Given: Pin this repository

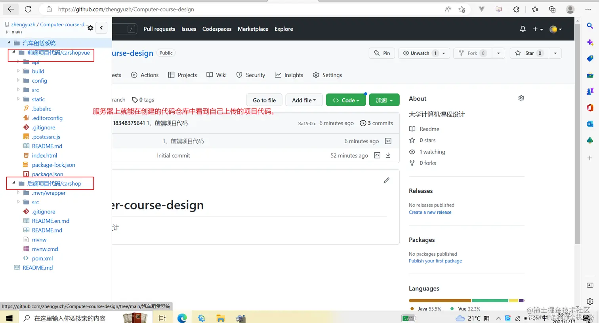Looking at the screenshot, I should pyautogui.click(x=382, y=53).
